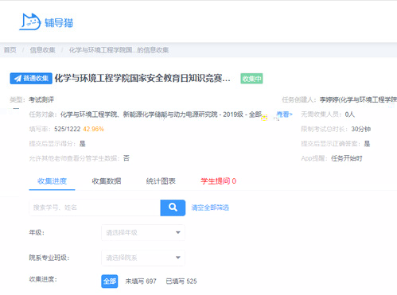The height and width of the screenshot is (295, 397).
Task: Go to 首页 breadcrumb
Action: click(x=10, y=50)
